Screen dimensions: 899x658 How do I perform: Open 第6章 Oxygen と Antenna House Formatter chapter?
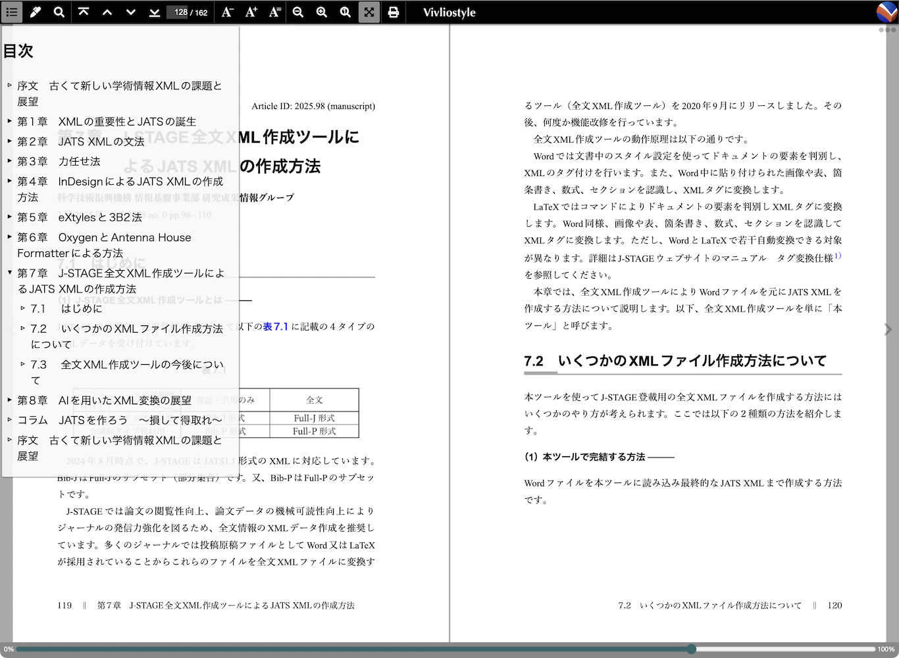click(104, 245)
